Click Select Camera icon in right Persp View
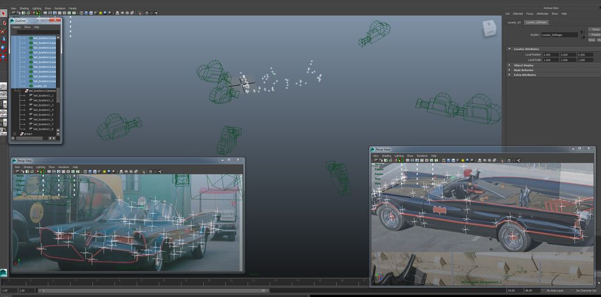Image resolution: width=601 pixels, height=297 pixels. [x=376, y=161]
